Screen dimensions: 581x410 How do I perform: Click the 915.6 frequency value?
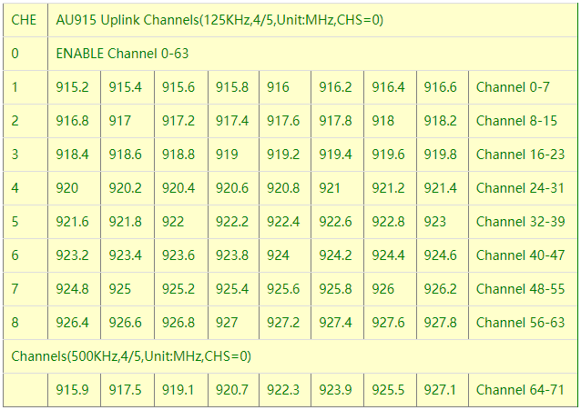click(178, 87)
